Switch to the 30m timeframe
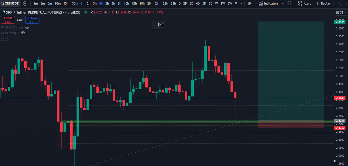The width and height of the screenshot is (348, 166). 75,3
